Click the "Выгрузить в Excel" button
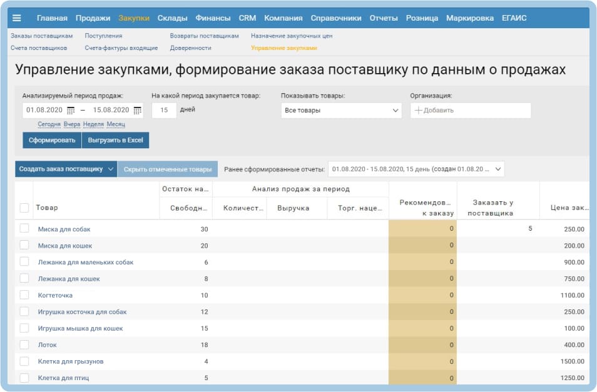This screenshot has width=597, height=392. [115, 141]
